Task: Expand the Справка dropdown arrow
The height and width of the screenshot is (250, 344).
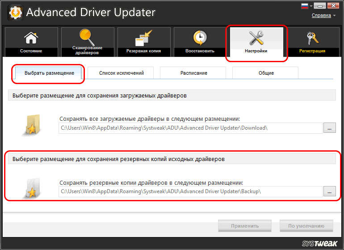Action: pos(334,16)
